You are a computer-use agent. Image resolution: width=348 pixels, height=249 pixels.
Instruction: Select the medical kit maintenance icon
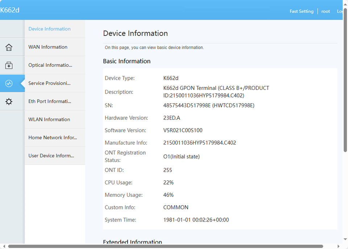click(x=9, y=66)
